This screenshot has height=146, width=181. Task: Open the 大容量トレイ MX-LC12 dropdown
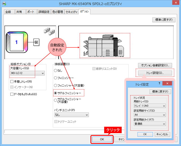pos(27,73)
